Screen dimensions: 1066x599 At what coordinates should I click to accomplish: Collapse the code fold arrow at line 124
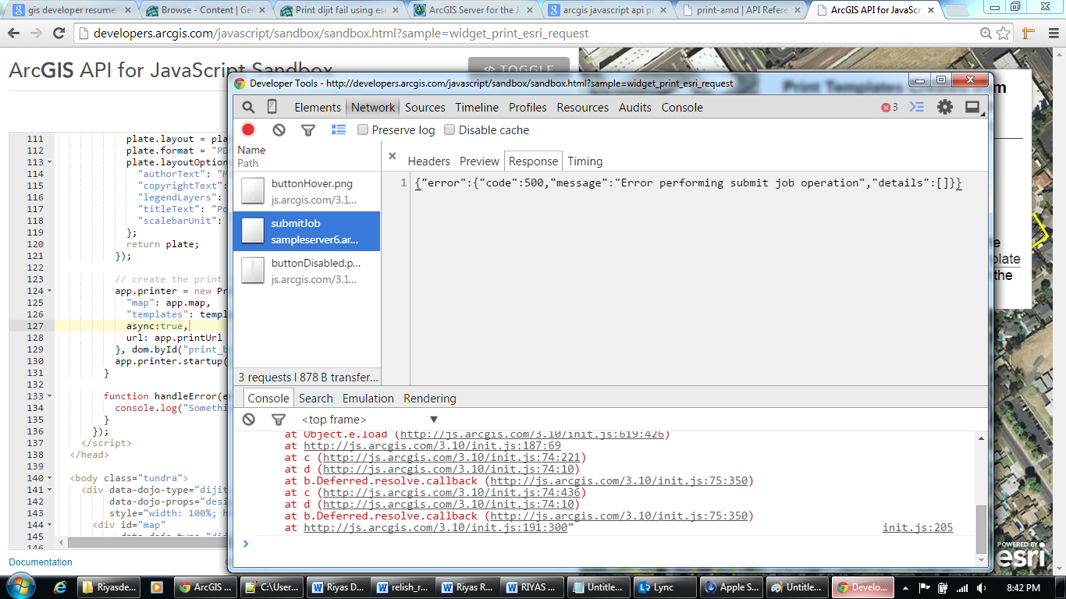[51, 291]
